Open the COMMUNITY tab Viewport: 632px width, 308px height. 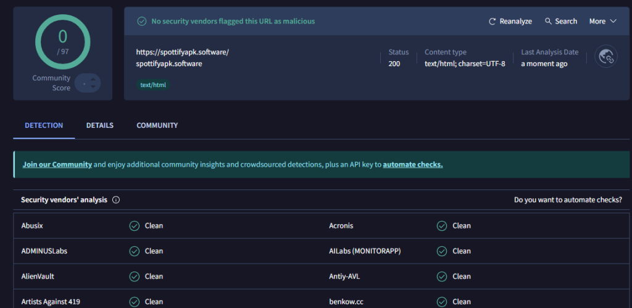pos(157,125)
